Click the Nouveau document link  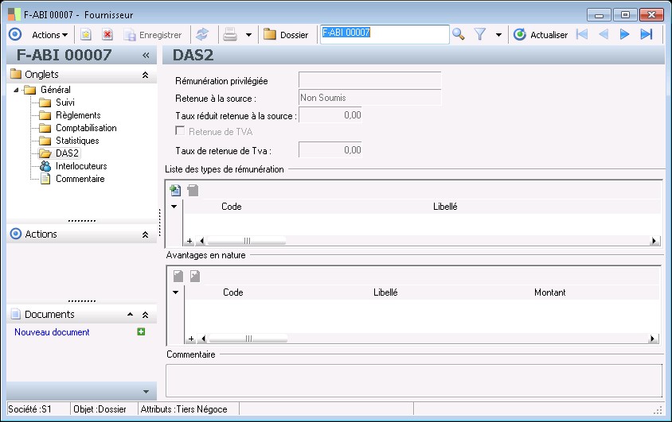pos(52,332)
